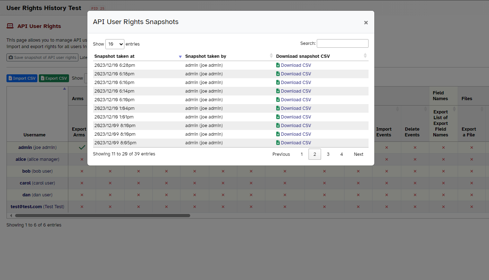This screenshot has width=489, height=280.
Task: Toggle carol's Export a File right
Action: [471, 183]
